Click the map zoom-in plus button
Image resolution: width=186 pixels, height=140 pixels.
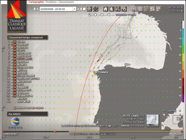click(180, 111)
